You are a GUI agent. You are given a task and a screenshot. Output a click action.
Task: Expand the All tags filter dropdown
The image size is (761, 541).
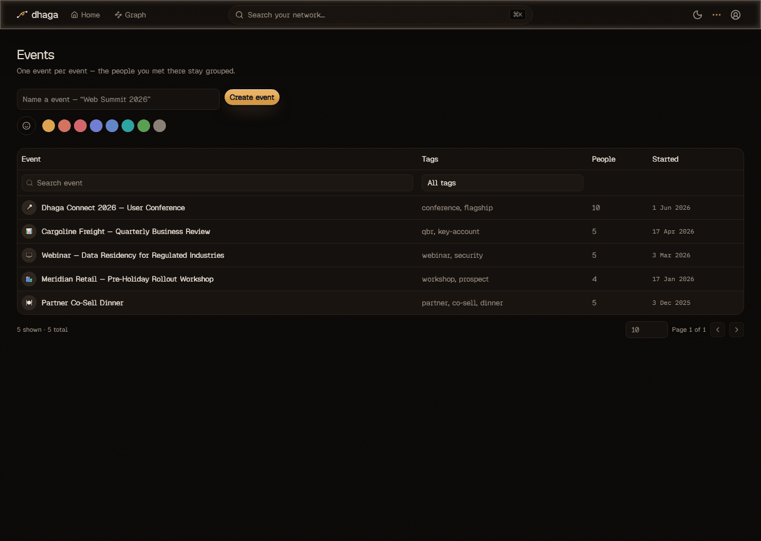(502, 183)
